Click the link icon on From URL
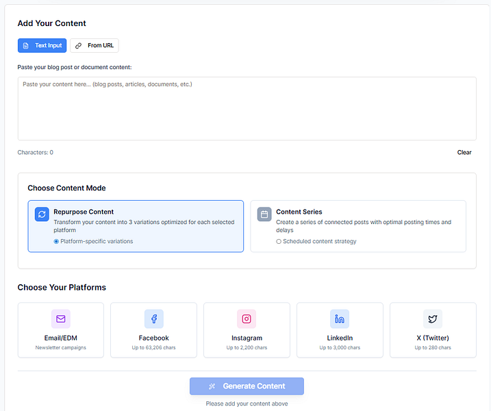491x411 pixels. pyautogui.click(x=78, y=46)
